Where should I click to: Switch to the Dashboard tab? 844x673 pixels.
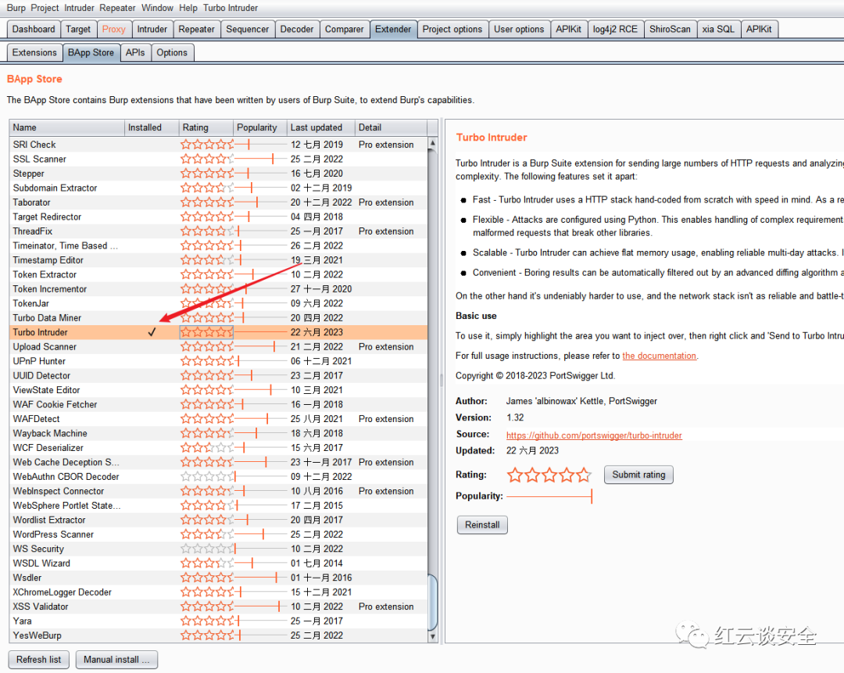point(34,29)
